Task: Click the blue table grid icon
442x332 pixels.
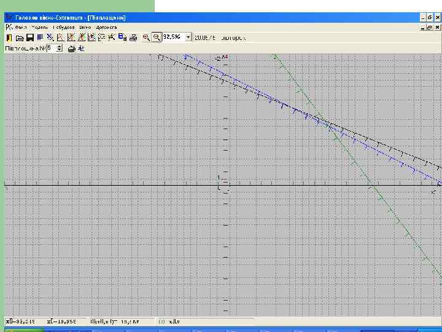Action: tap(40, 38)
